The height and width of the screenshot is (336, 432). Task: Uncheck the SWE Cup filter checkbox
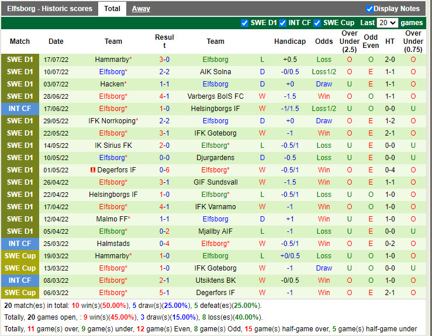[317, 23]
